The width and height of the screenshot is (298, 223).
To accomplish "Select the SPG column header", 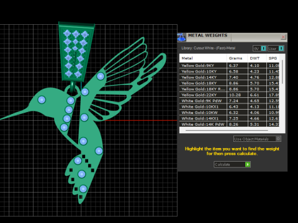I will click(x=273, y=58).
